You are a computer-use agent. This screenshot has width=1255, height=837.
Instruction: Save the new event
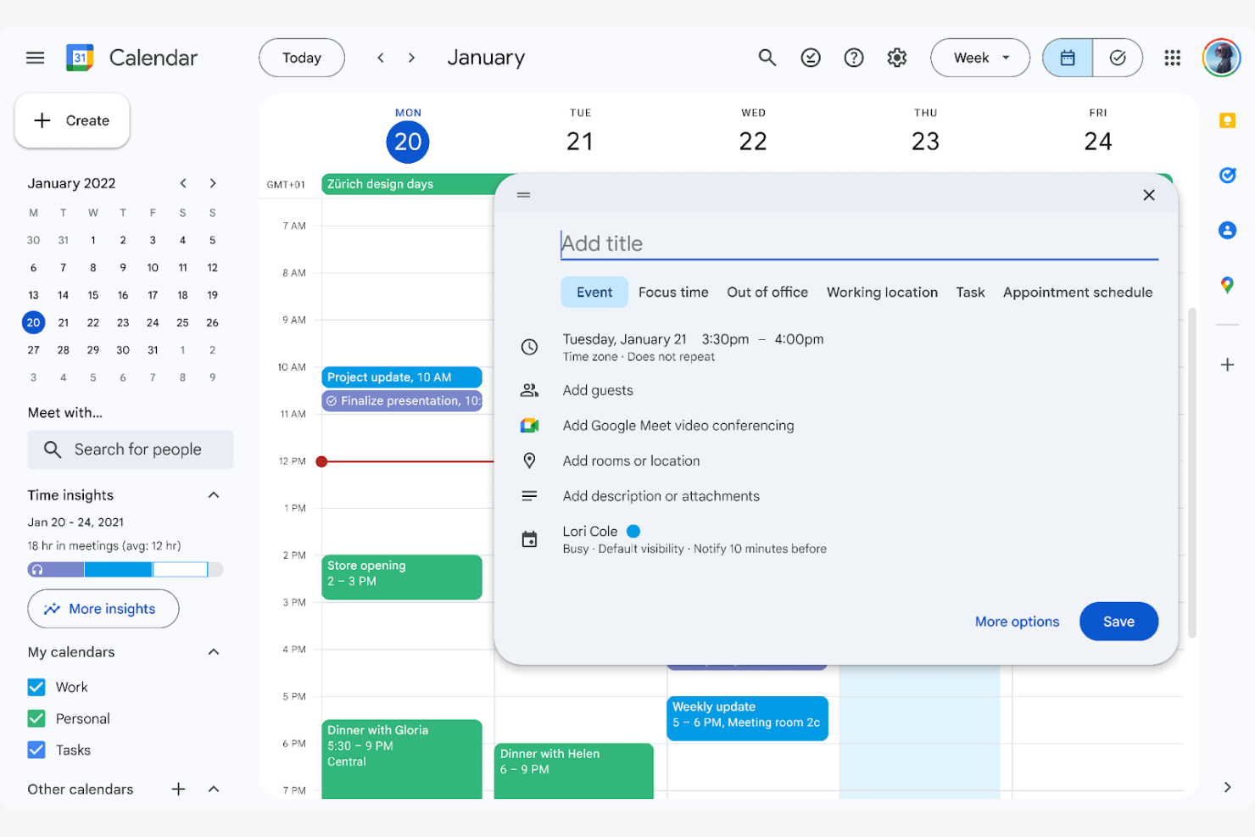[x=1118, y=622]
